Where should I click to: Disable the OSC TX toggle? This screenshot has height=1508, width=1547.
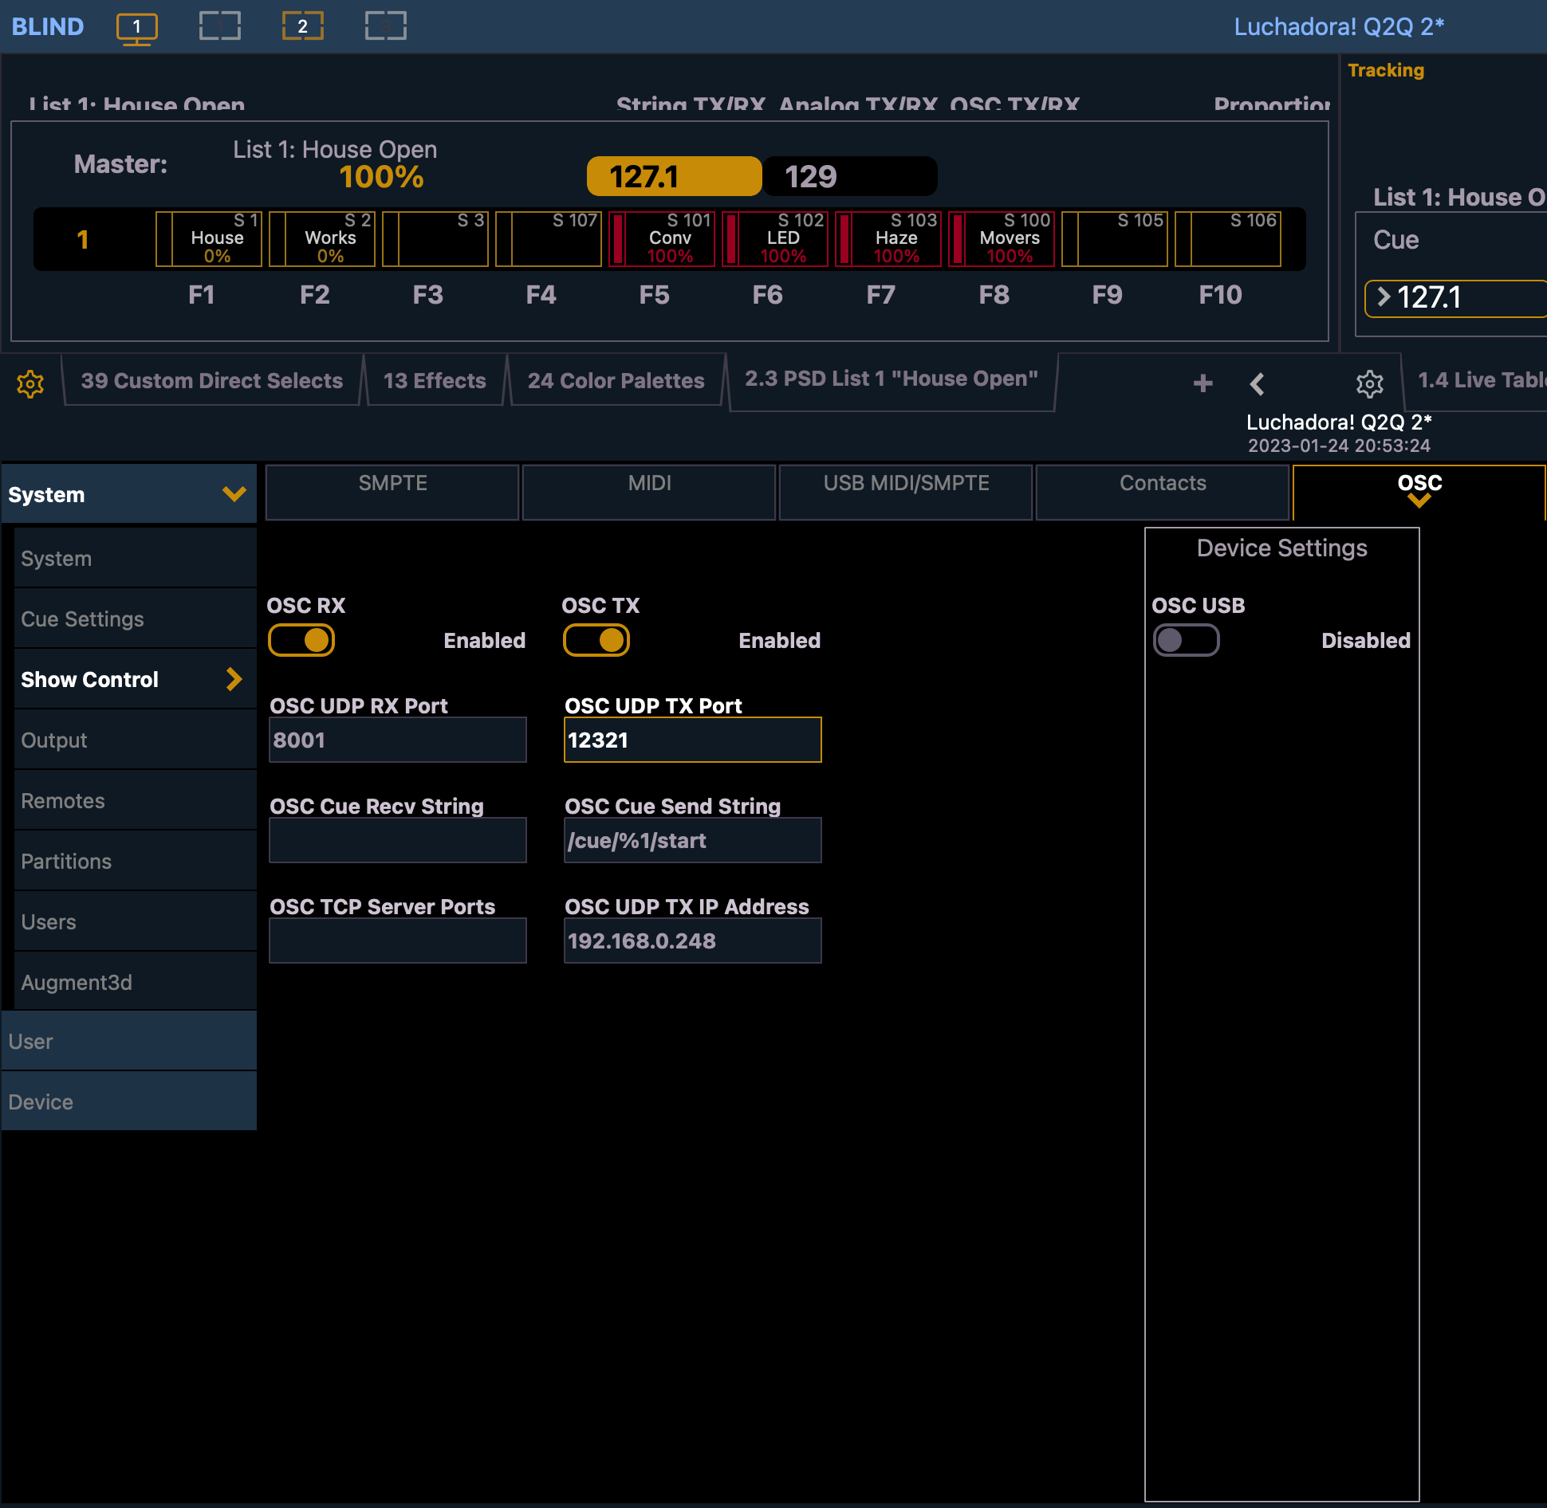[x=596, y=639]
